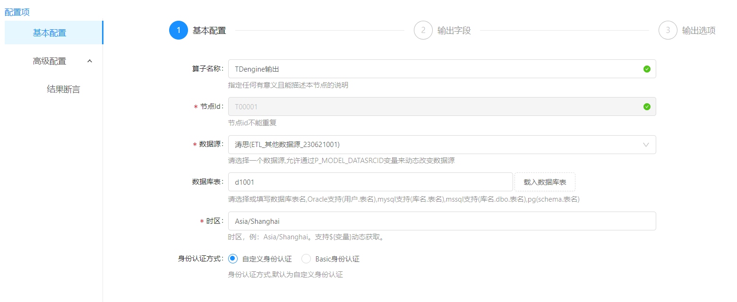The width and height of the screenshot is (737, 302).
Task: Click 载入数据库表 button
Action: tap(545, 182)
